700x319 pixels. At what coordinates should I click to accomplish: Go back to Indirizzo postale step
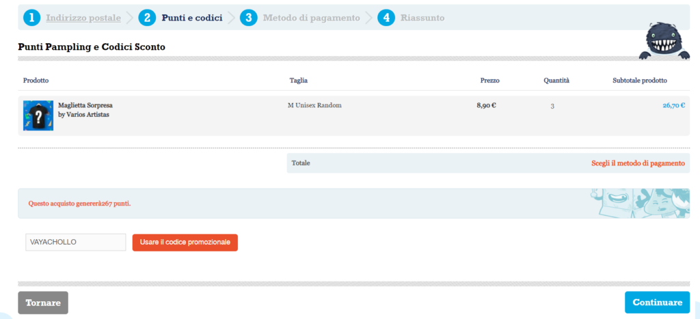tap(83, 18)
